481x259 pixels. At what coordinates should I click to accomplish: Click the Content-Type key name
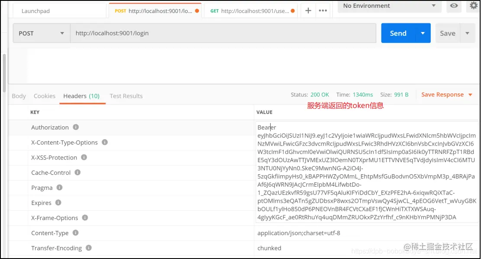(50, 233)
